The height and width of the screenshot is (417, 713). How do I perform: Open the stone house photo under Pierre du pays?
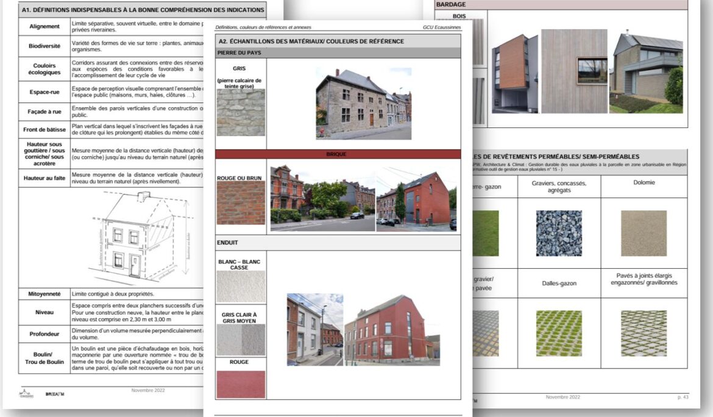click(363, 104)
